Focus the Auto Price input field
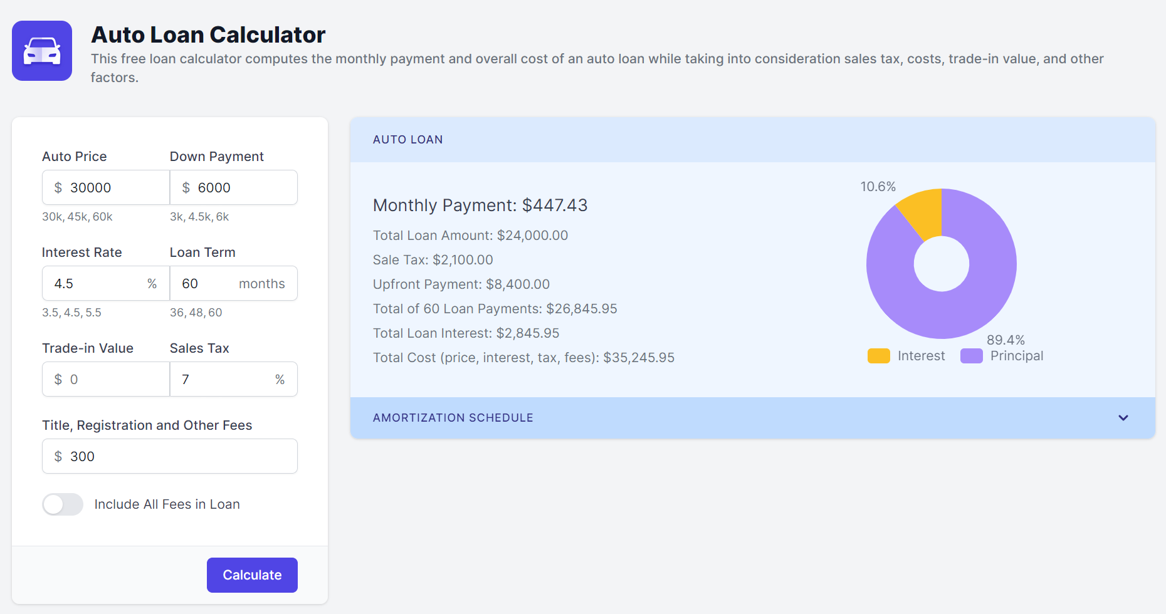The width and height of the screenshot is (1166, 614). click(x=113, y=188)
